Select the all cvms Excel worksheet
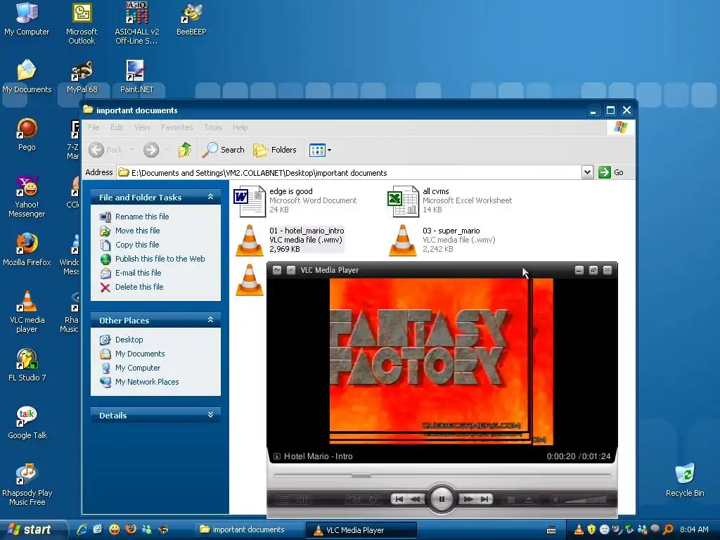Screen dimensions: 720x540 [449, 200]
